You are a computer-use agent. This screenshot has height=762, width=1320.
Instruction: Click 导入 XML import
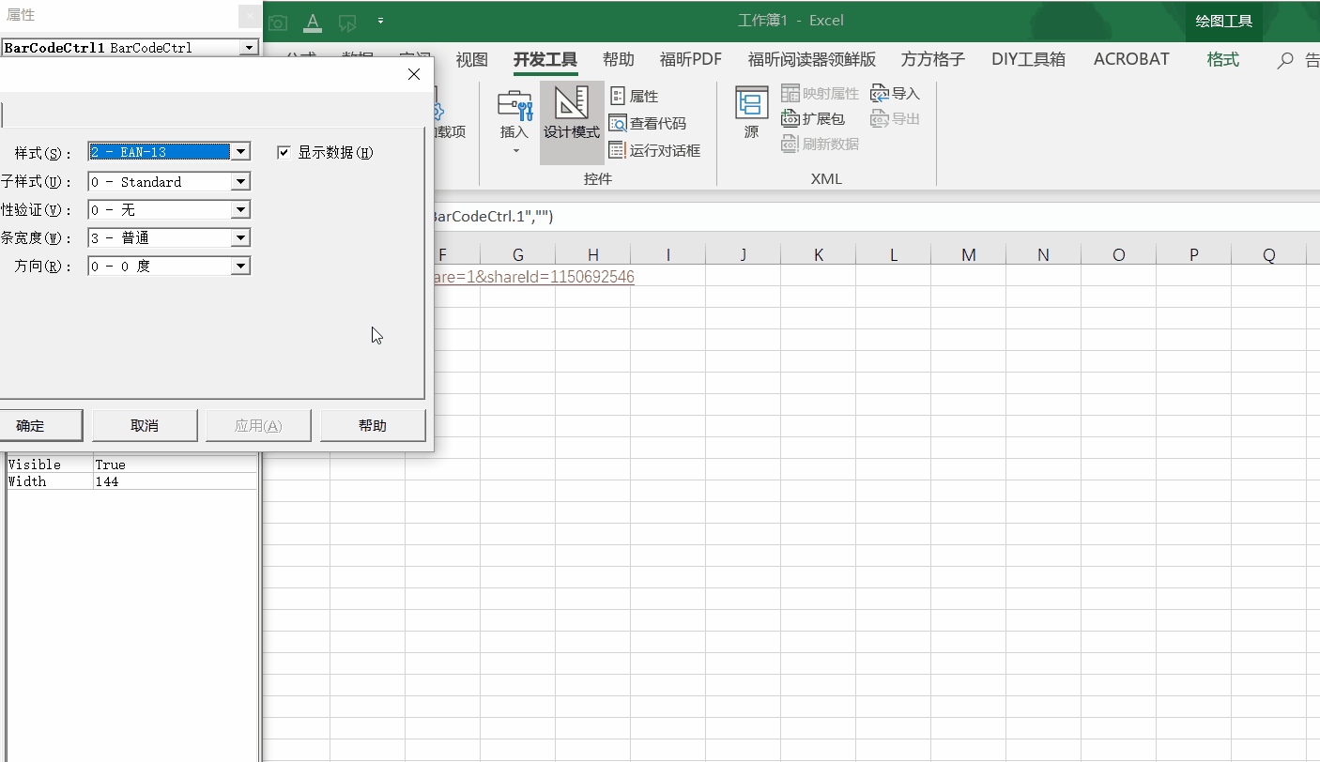click(896, 94)
